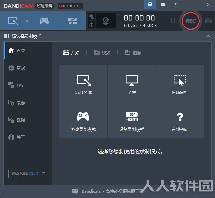Choose the 追随鼠标 around mouse tile
The height and width of the screenshot is (198, 215).
click(180, 84)
